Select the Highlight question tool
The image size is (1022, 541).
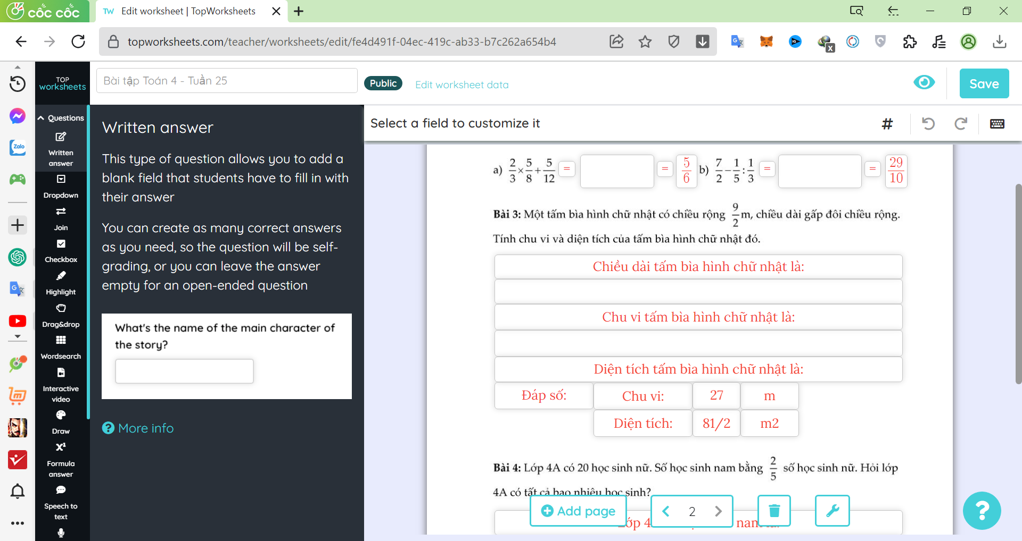tap(61, 283)
